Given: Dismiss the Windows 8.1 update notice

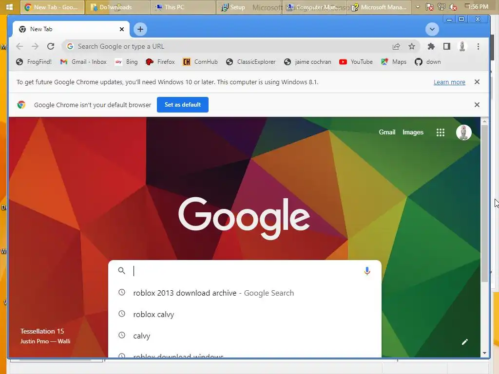Looking at the screenshot, I should 477,82.
